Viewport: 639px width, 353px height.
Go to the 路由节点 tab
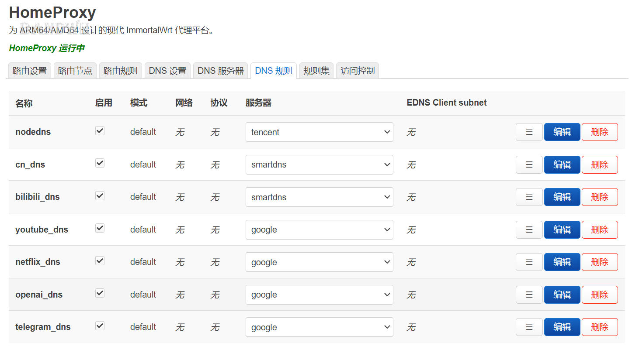[x=75, y=71]
